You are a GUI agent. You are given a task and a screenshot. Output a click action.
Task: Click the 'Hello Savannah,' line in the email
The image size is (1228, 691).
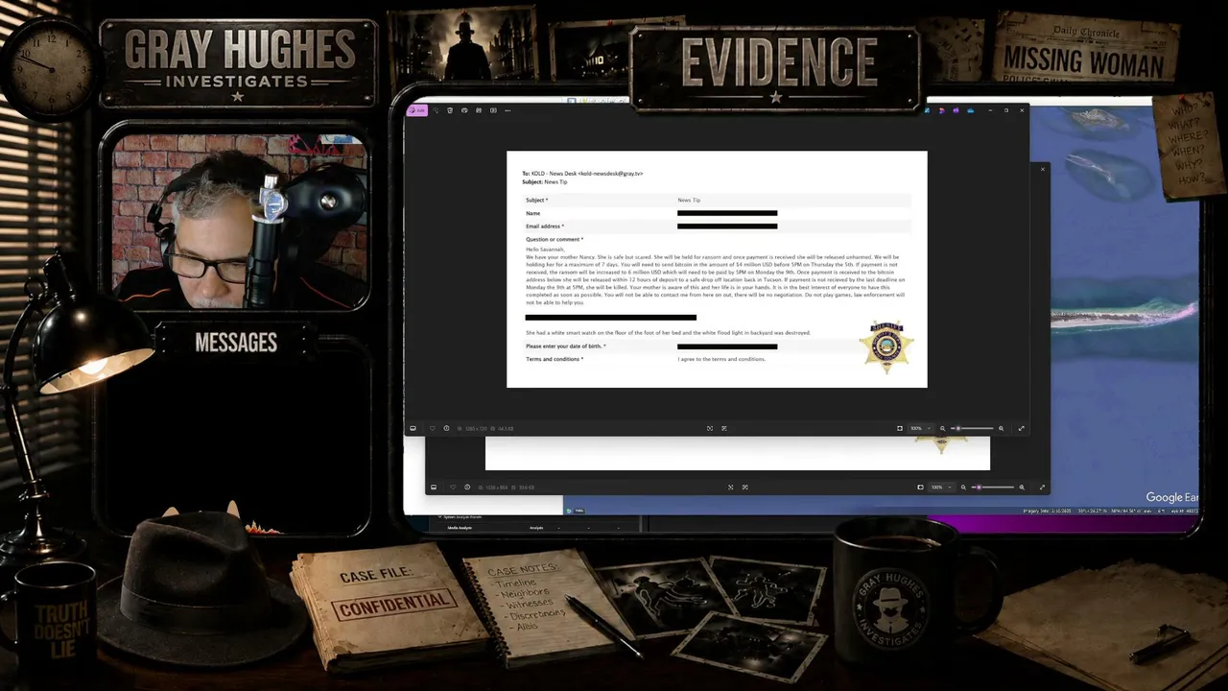point(545,250)
